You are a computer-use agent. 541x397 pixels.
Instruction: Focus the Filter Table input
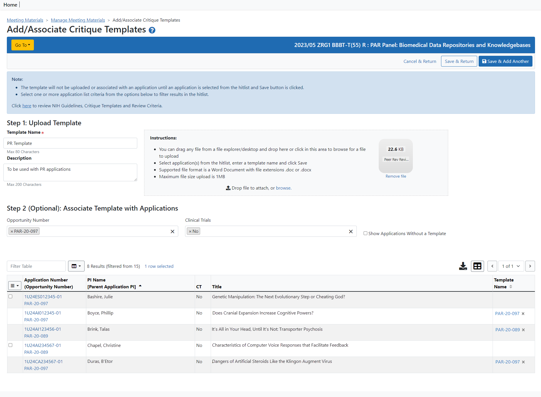coord(36,266)
